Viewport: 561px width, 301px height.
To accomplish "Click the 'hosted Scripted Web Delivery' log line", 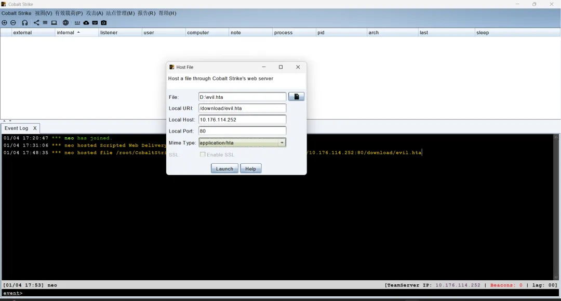I will (85, 146).
